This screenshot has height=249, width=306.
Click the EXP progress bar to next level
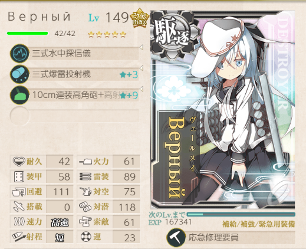[x=241, y=214]
